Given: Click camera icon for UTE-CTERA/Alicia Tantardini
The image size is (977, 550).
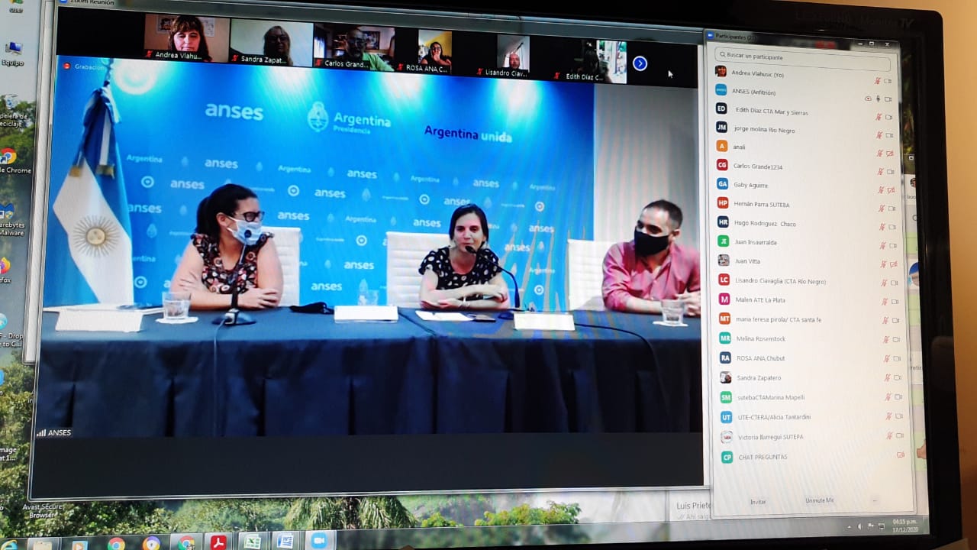Looking at the screenshot, I should [x=899, y=416].
